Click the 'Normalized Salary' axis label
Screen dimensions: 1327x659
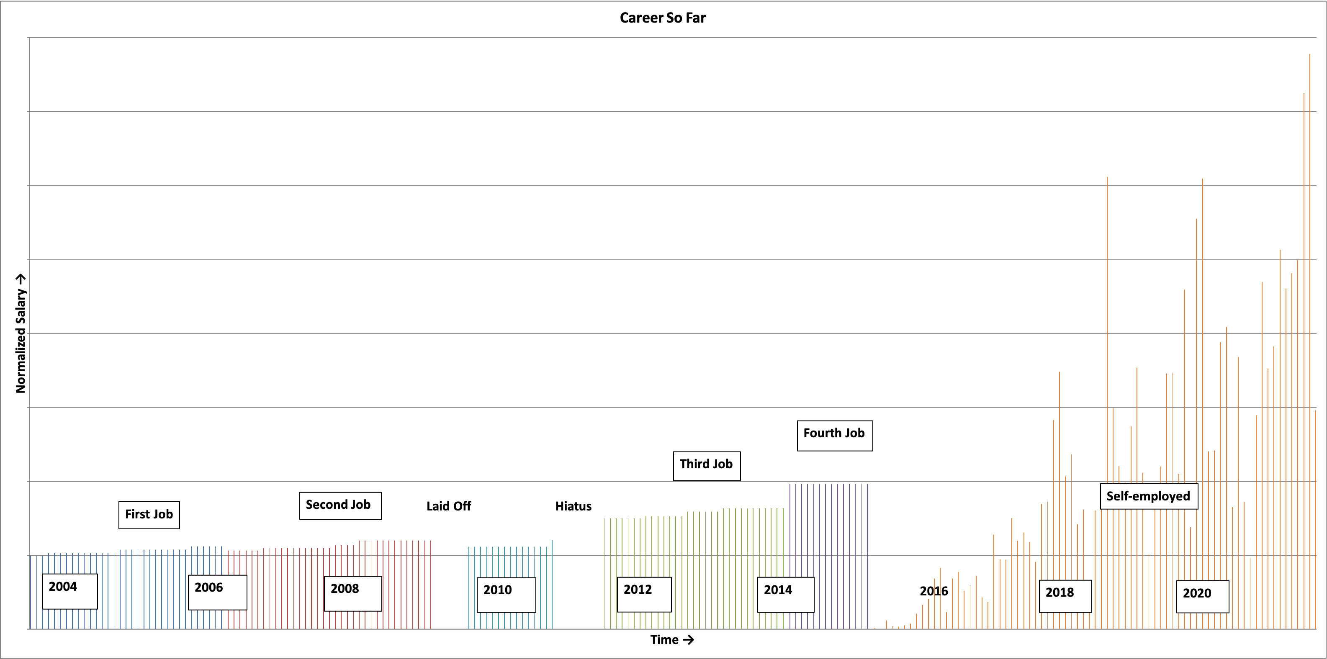(x=21, y=333)
